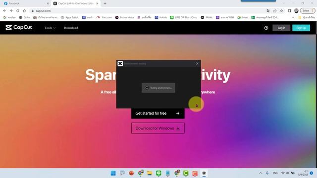Click the Sign up button

(301, 28)
